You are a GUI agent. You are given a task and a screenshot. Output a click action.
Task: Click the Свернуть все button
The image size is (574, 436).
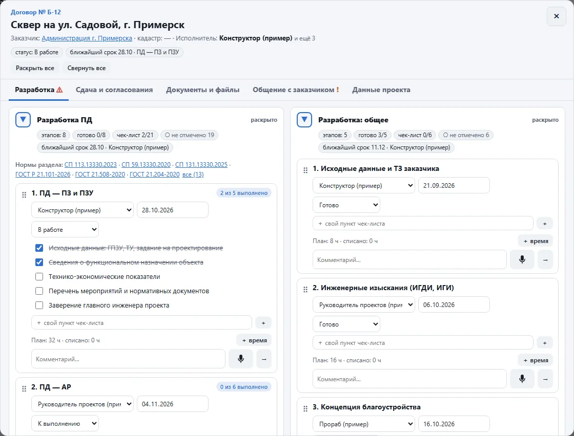click(87, 68)
